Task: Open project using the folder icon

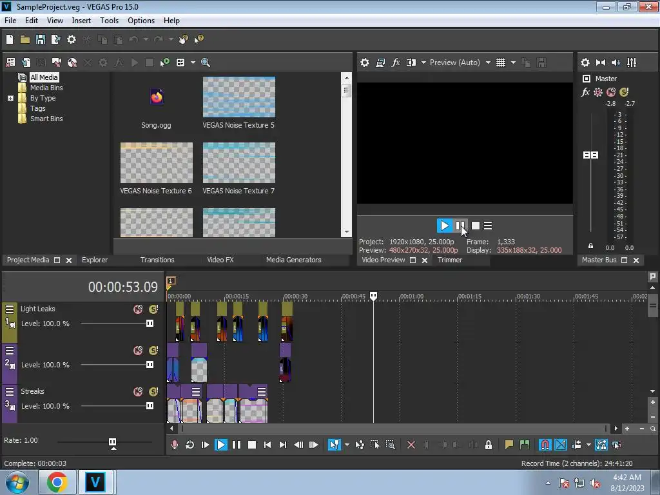Action: pyautogui.click(x=25, y=39)
